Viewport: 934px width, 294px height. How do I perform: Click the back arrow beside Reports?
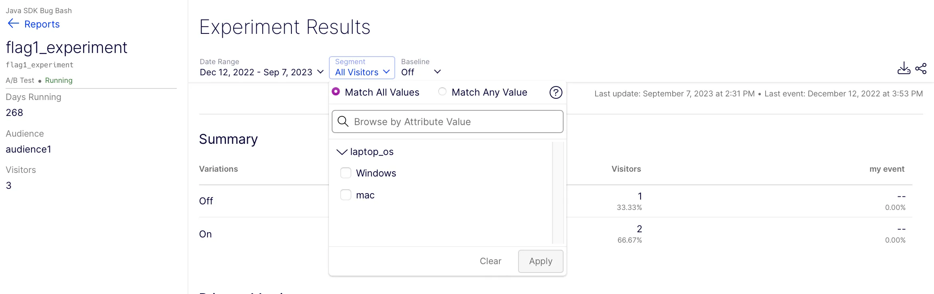click(13, 24)
